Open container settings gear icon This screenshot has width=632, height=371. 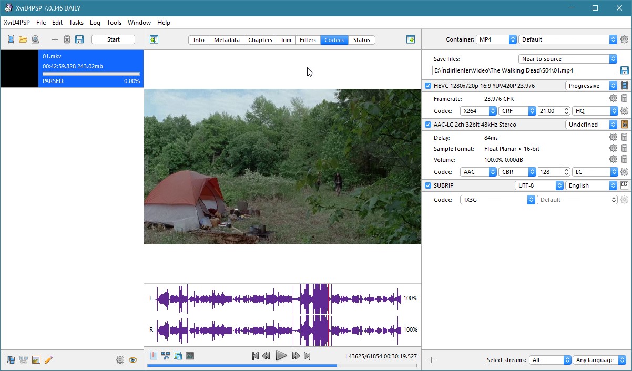pos(624,39)
